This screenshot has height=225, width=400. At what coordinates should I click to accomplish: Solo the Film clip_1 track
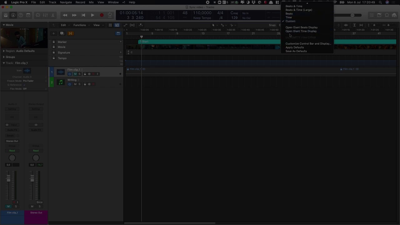[79, 74]
